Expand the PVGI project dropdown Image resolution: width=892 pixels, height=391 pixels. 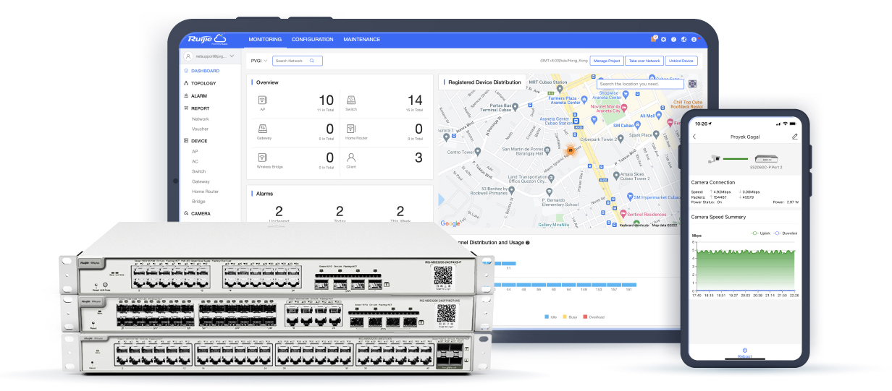pos(259,61)
